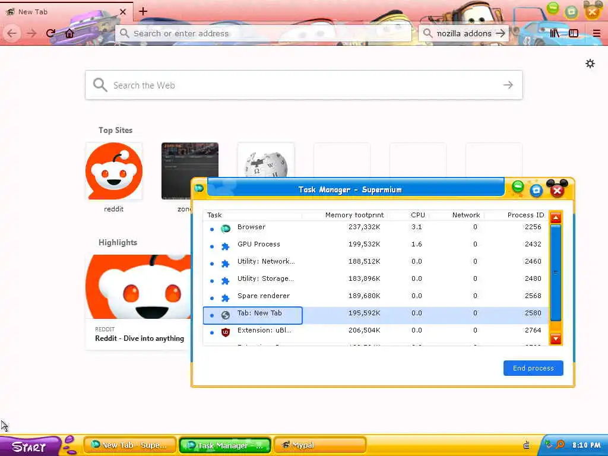Click the uBlock extension shield icon
This screenshot has width=608, height=456.
225,332
